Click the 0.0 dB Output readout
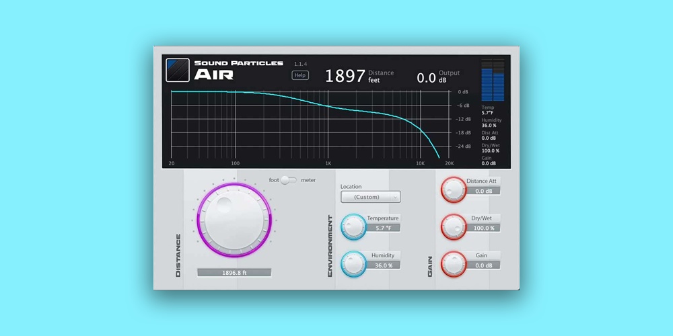The height and width of the screenshot is (336, 673). [427, 78]
